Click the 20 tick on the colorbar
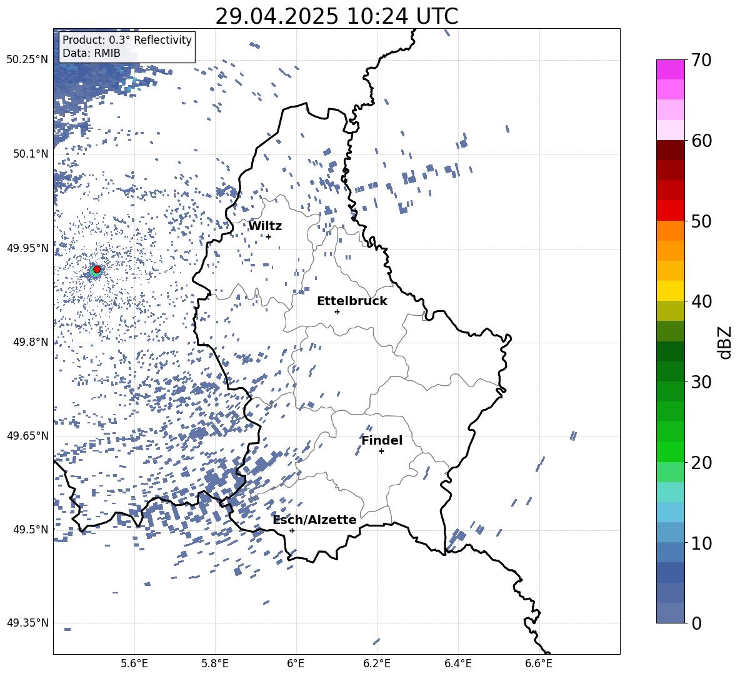 pyautogui.click(x=701, y=463)
